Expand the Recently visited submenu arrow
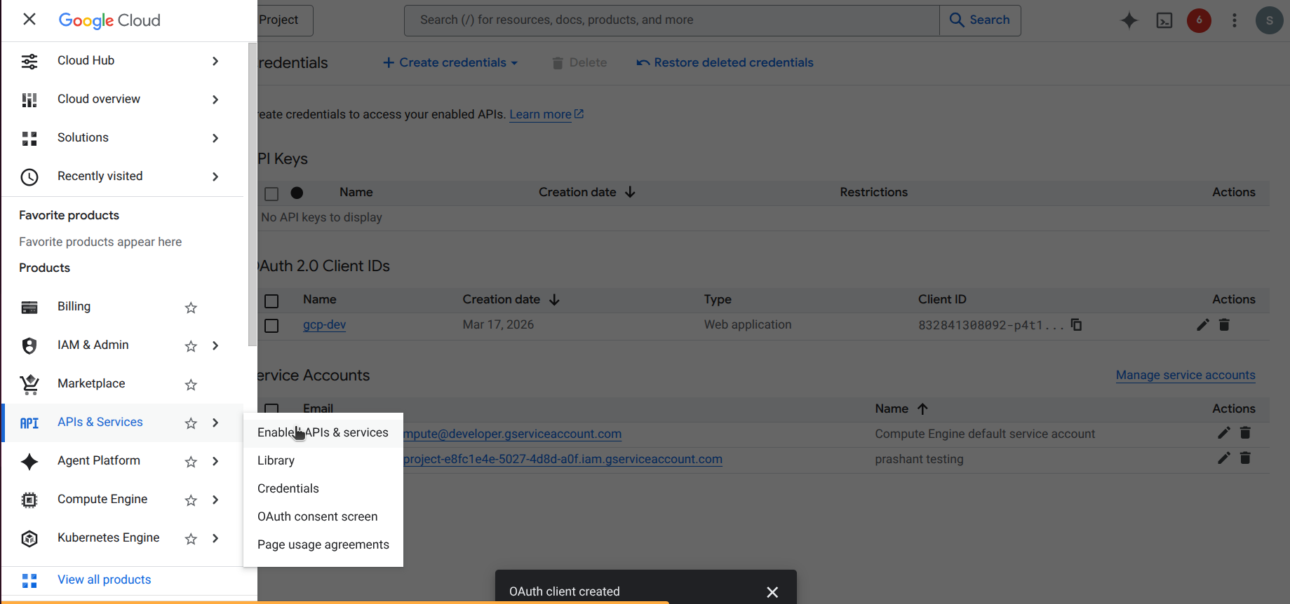 click(x=215, y=177)
